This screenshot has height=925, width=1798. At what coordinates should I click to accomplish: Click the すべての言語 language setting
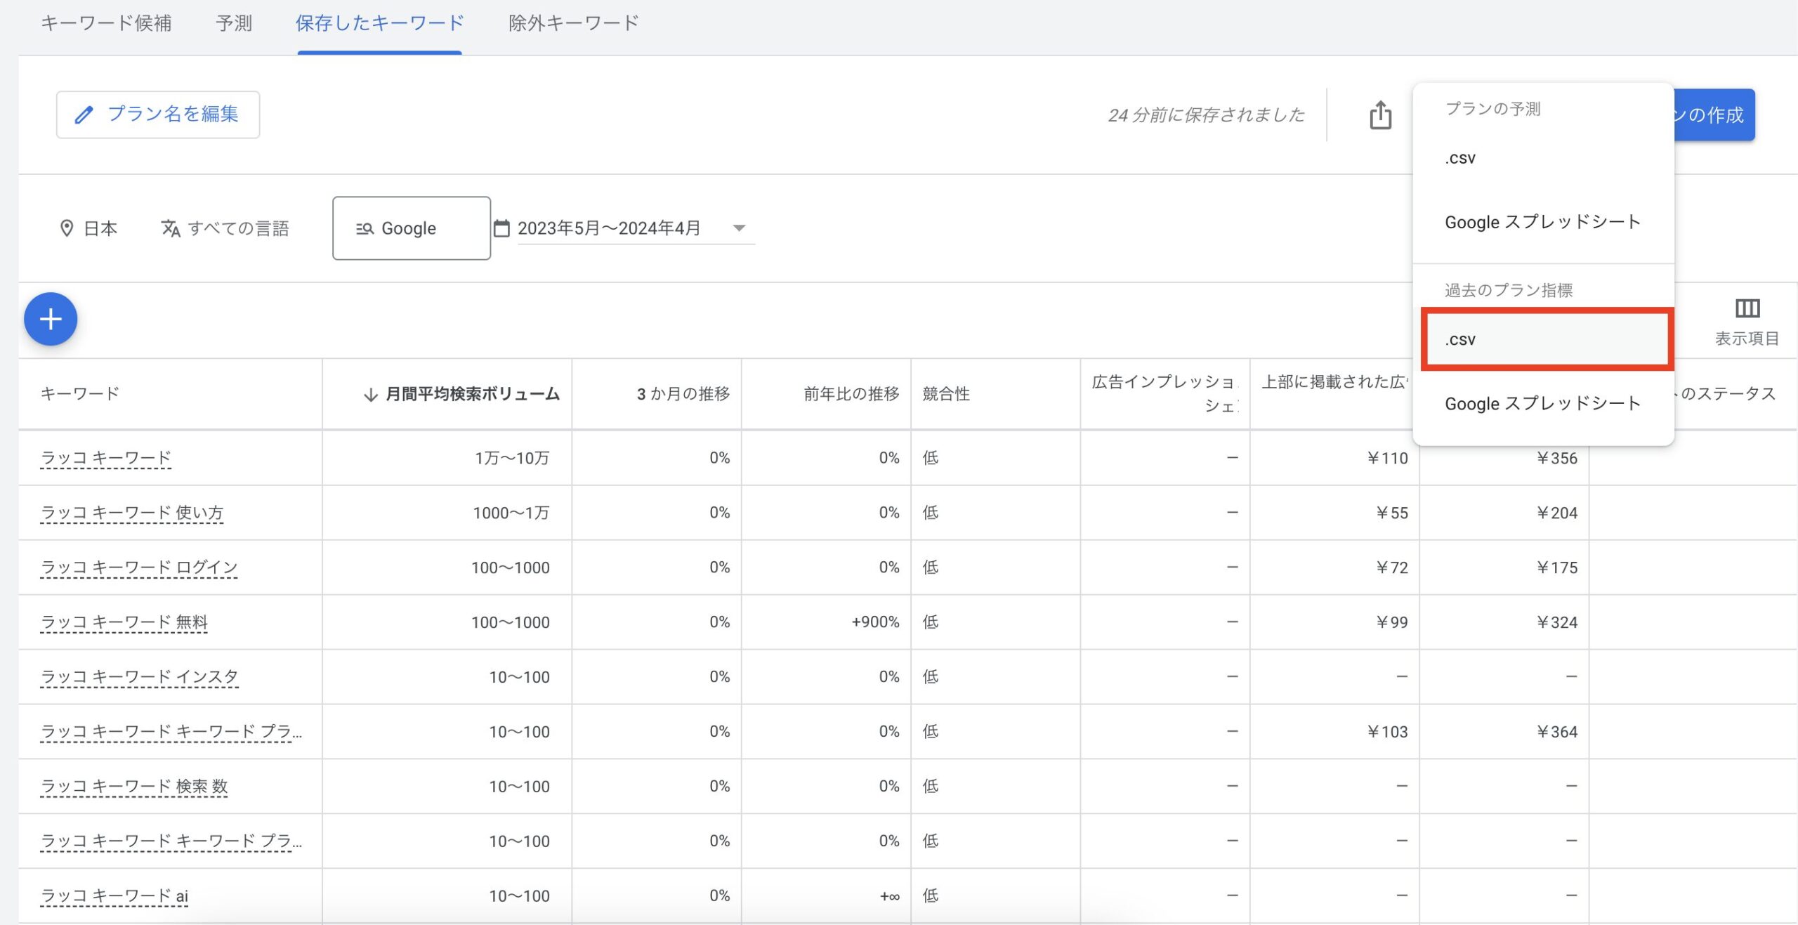point(225,228)
